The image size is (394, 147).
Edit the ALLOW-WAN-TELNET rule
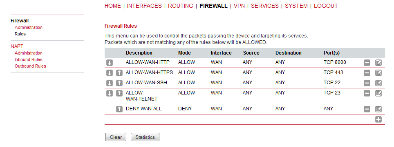(378, 93)
